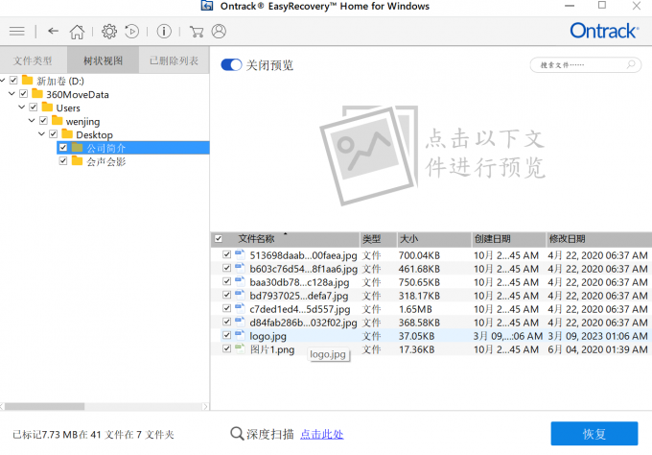Click the 360MoveData folder icon
The image size is (652, 455).
[x=37, y=94]
